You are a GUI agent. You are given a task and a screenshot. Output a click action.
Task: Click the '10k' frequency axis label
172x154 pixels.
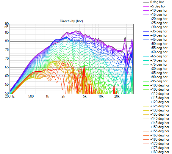point(101,96)
